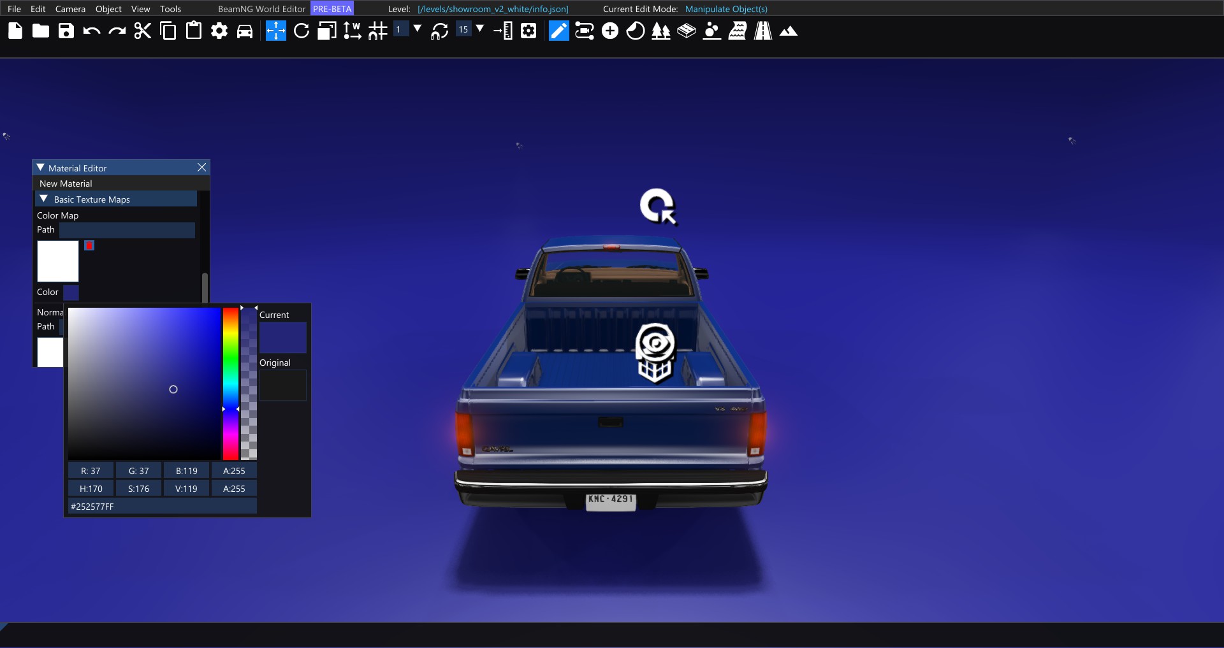
Task: Collapse the Basic Texture Maps section
Action: [x=44, y=199]
